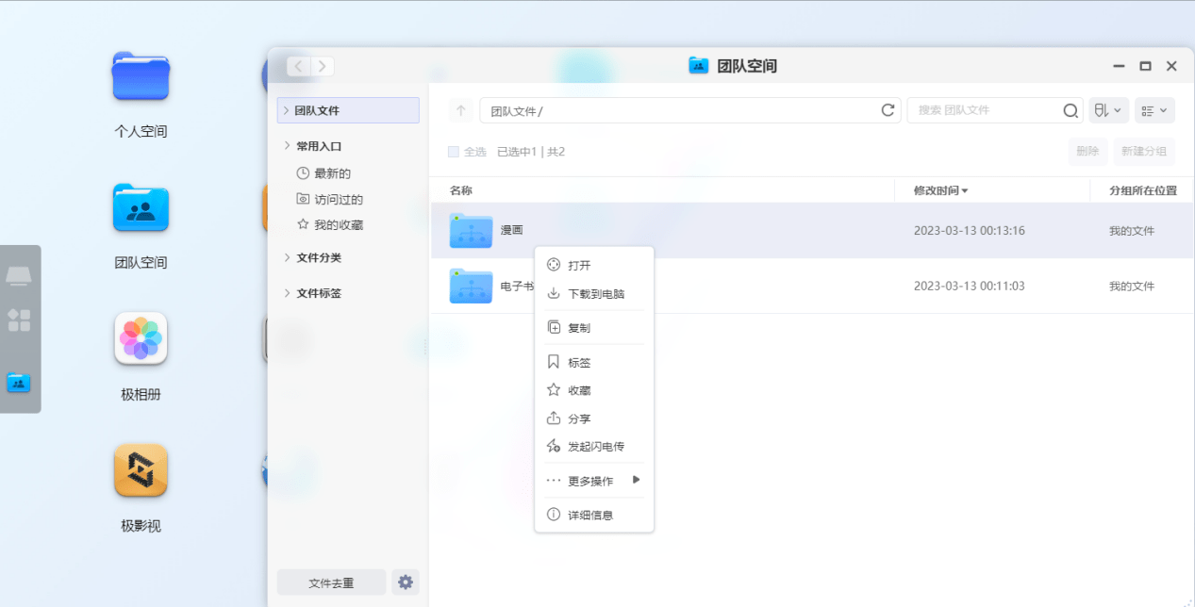The image size is (1195, 607).
Task: Launch the 极影视 video app icon
Action: (141, 470)
